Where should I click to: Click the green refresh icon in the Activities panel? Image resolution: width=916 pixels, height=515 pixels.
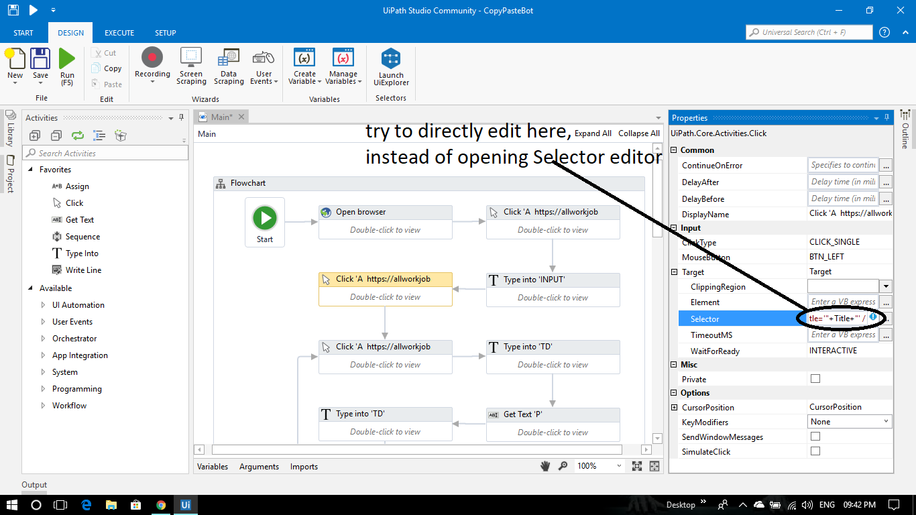click(x=78, y=135)
